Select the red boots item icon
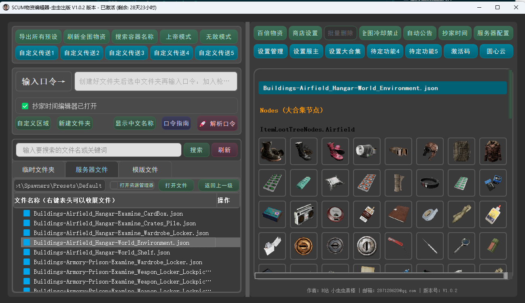 [x=335, y=151]
